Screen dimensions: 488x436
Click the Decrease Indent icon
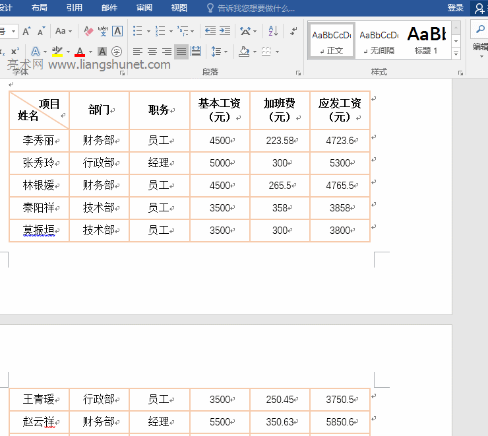[210, 31]
